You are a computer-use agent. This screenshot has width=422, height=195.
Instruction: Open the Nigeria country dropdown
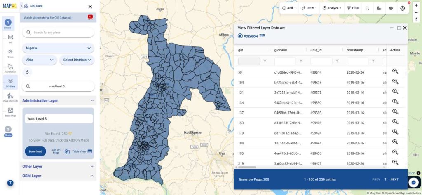[x=58, y=48]
